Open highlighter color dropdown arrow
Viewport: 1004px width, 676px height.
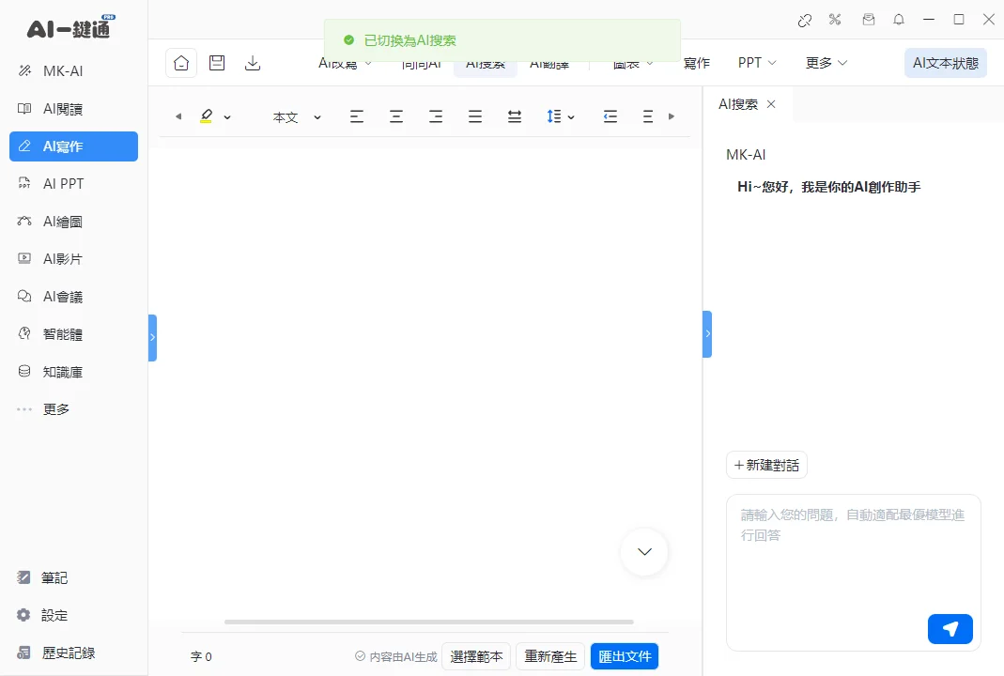pyautogui.click(x=227, y=117)
